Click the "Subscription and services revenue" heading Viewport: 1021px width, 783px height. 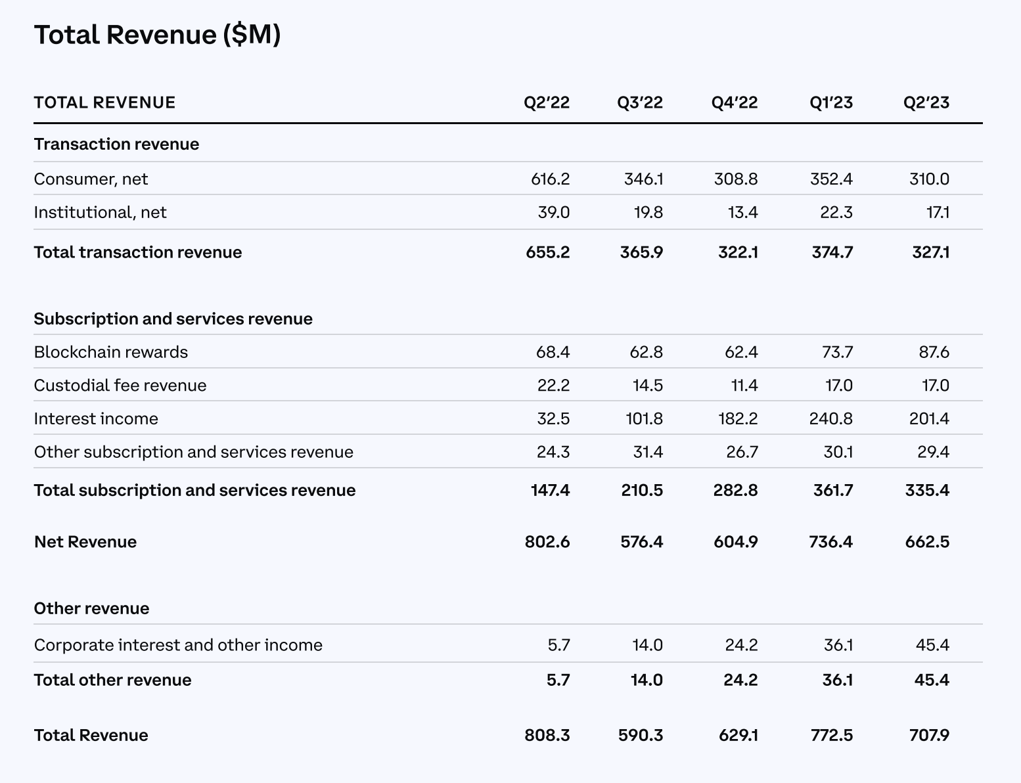pyautogui.click(x=173, y=319)
